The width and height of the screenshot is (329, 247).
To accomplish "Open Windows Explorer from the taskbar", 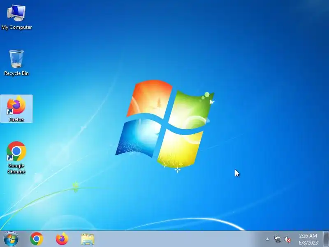I will [88, 239].
